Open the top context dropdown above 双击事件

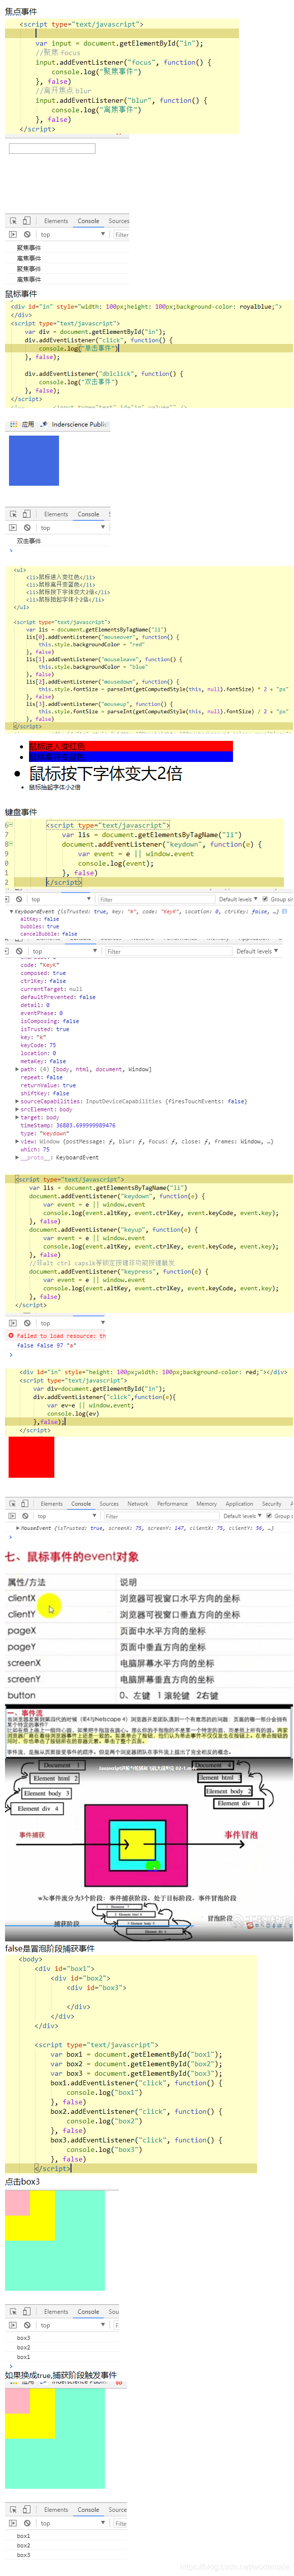[72, 528]
